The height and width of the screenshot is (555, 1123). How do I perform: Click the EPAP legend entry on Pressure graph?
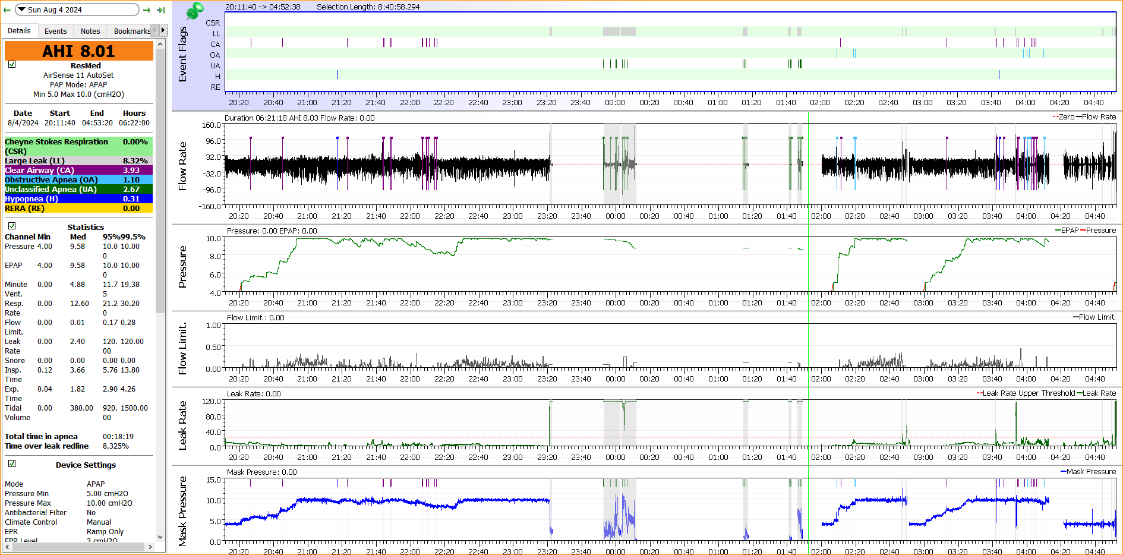1067,230
